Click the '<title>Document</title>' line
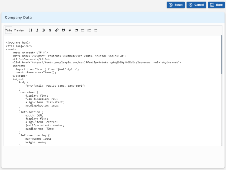 31,59
